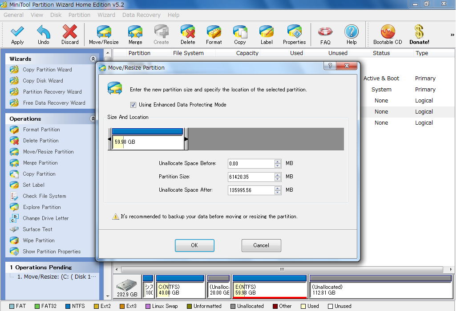The width and height of the screenshot is (457, 311).
Task: Run Check File System operation
Action: [44, 196]
